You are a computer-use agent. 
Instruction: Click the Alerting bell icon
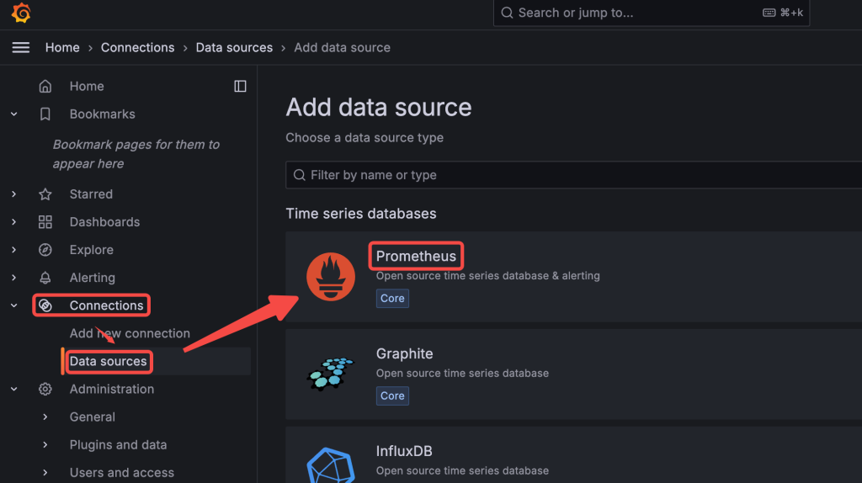point(45,278)
